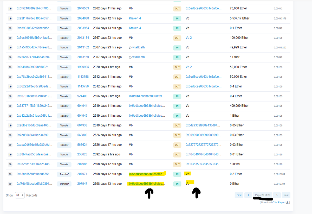Open block 2046553 link
The height and width of the screenshot is (214, 312).
point(83,8)
